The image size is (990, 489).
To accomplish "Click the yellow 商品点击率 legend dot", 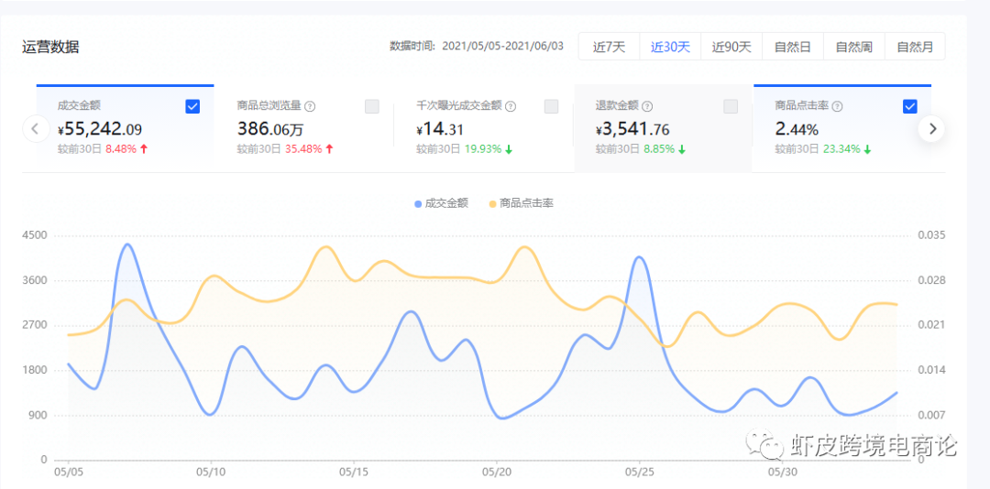I will click(x=492, y=203).
